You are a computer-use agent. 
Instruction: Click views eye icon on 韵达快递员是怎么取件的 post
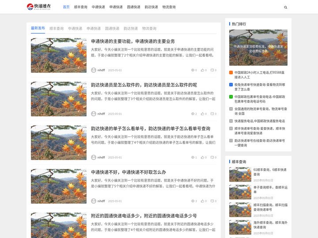(193, 114)
